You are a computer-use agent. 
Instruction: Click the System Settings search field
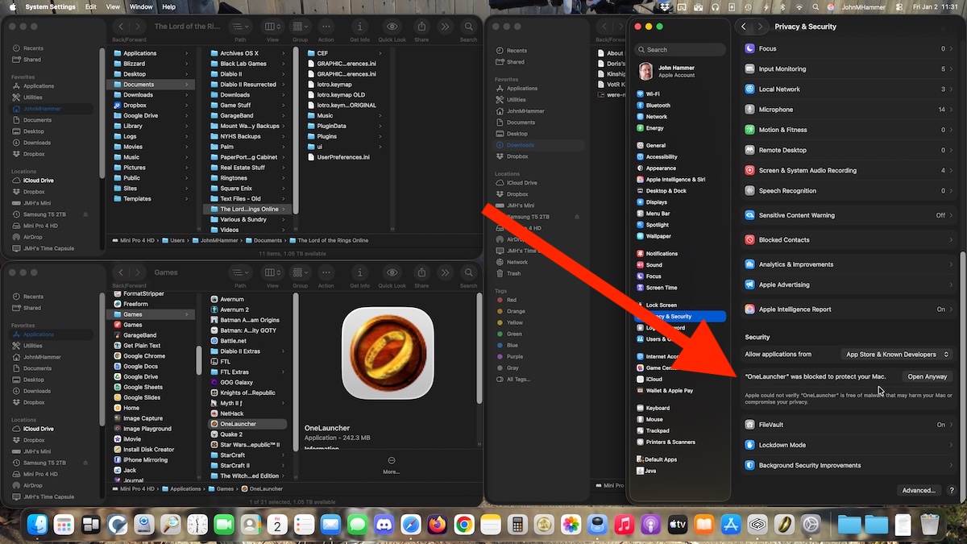tap(680, 49)
